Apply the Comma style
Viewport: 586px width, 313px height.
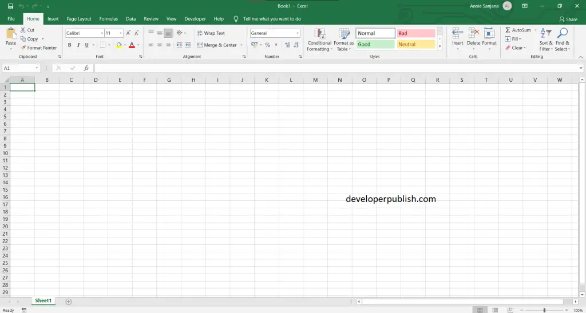pyautogui.click(x=276, y=45)
